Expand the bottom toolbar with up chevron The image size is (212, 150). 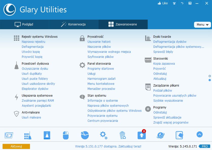point(200,135)
